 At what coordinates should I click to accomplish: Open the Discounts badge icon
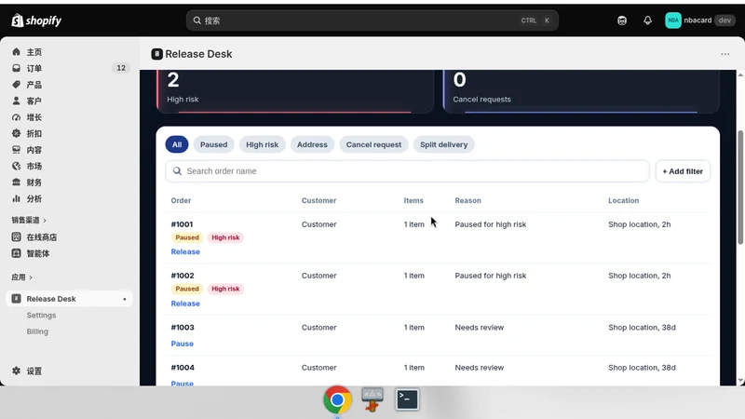click(x=16, y=133)
